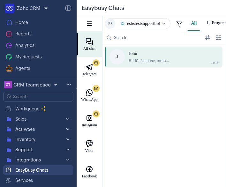
Task: Click the Instagram yellow mail badge
Action: [x=96, y=114]
